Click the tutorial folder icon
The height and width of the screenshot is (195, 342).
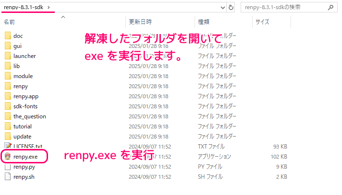[x=8, y=126]
